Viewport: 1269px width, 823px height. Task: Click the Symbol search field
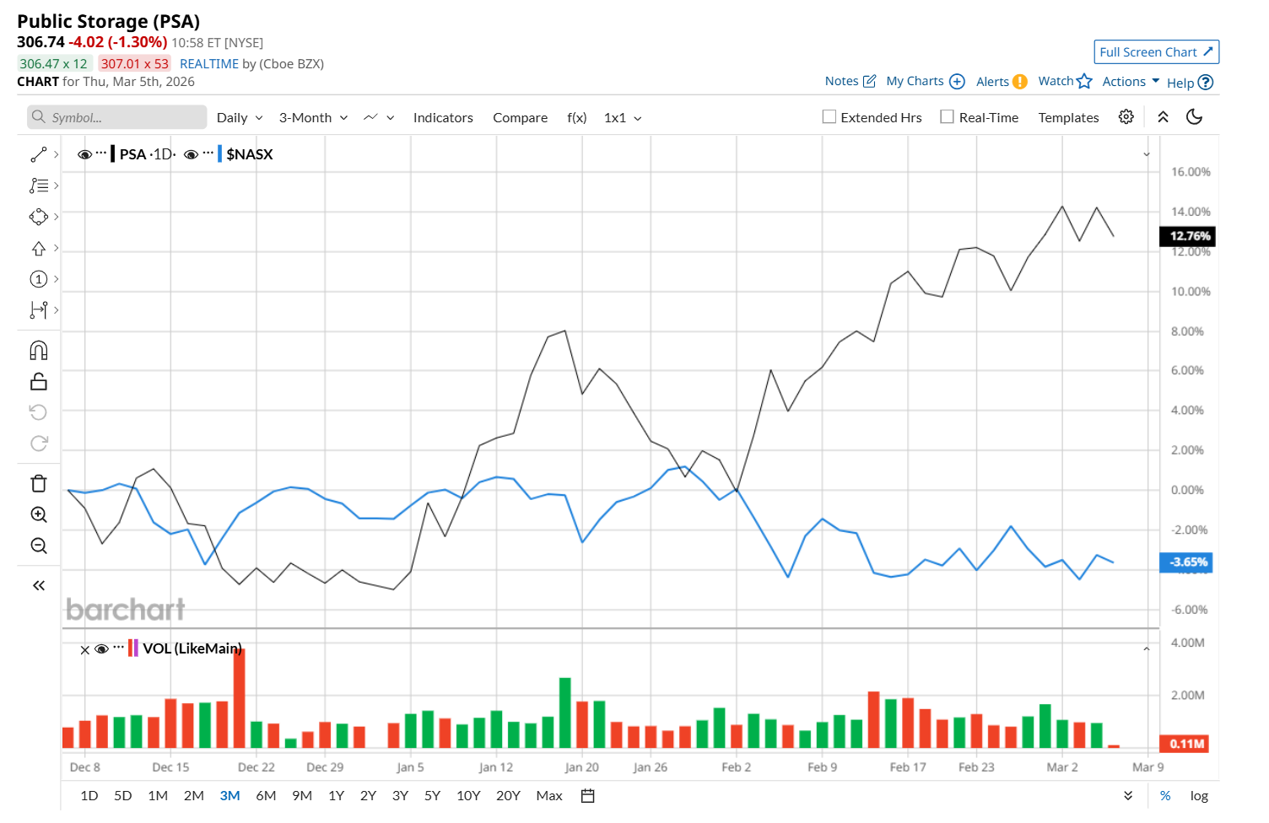[117, 117]
